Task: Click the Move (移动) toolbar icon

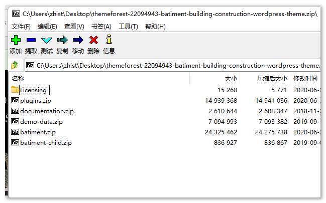Action: (78, 40)
